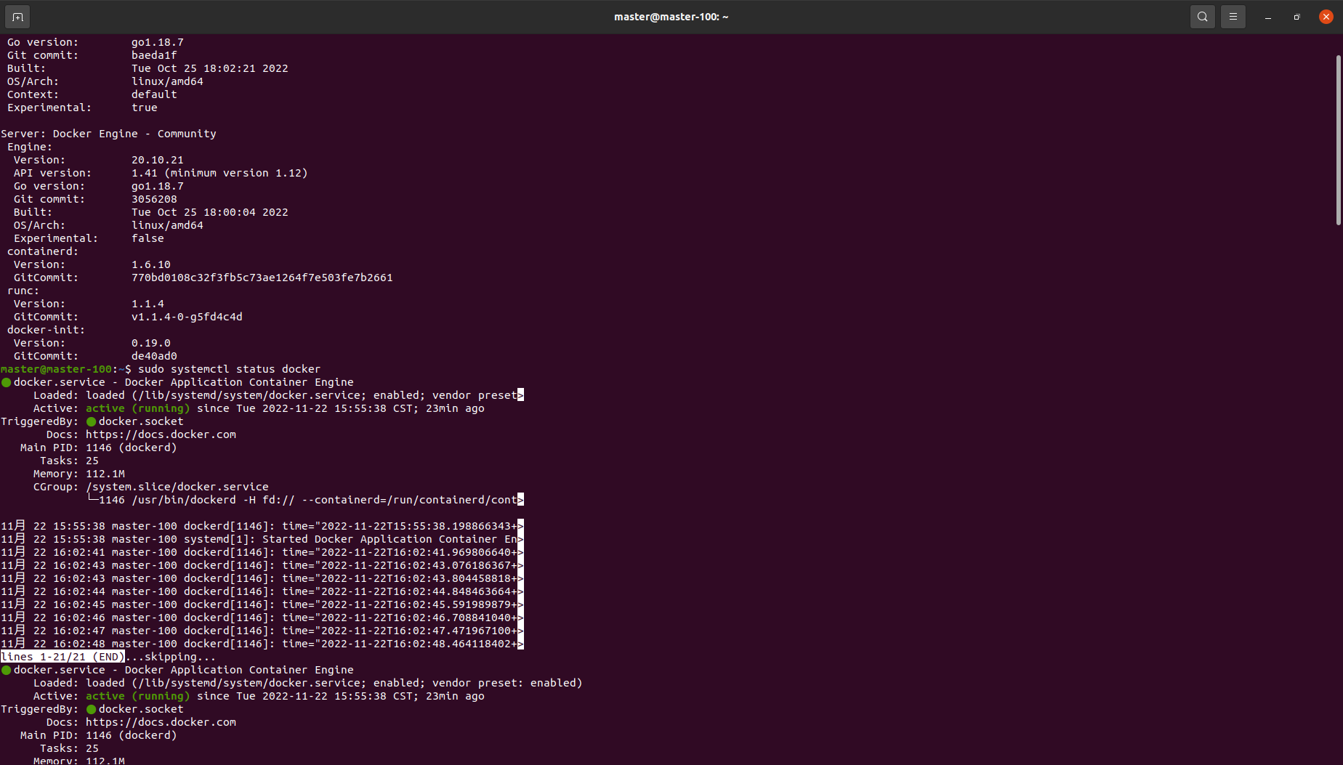
Task: Click the 'Experimental: true' value
Action: (x=145, y=108)
